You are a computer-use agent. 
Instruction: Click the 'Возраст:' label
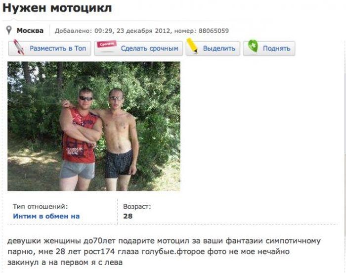tap(137, 206)
